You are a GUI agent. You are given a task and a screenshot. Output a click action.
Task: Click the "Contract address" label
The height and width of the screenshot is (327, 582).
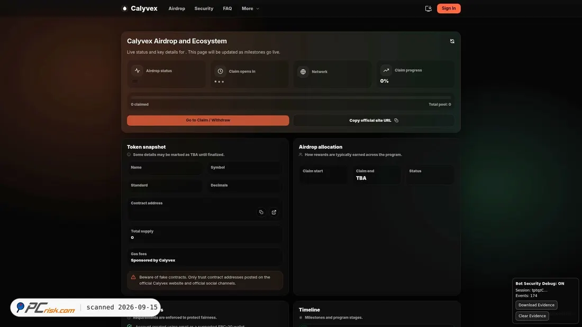tap(147, 203)
